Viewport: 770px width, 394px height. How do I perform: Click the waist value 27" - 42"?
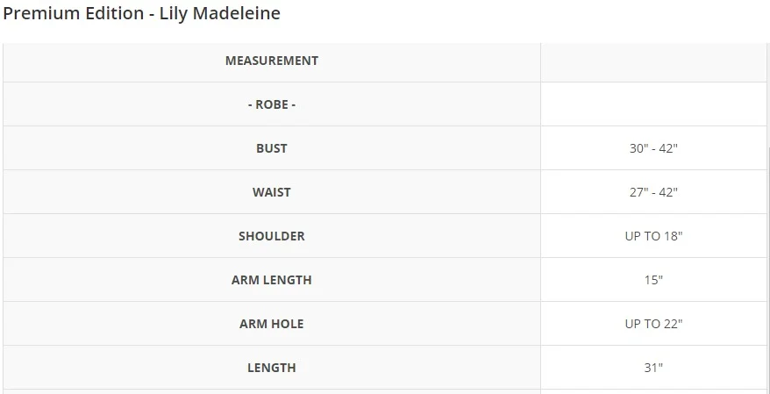653,191
